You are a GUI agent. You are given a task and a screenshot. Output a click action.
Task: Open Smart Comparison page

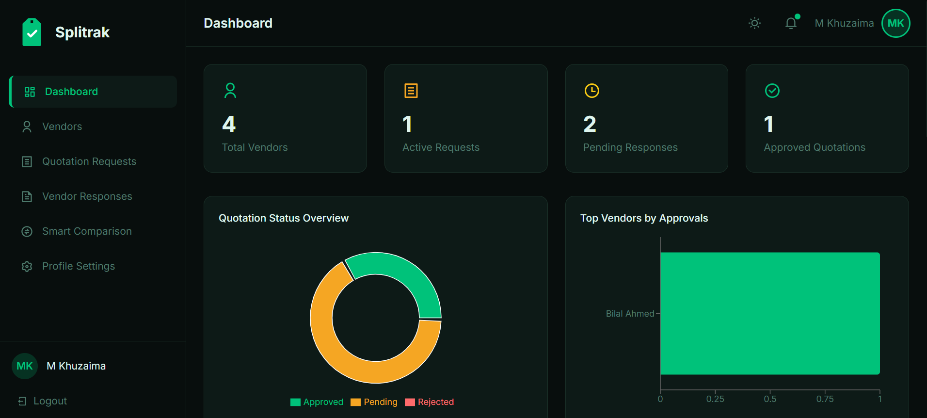[x=93, y=231]
